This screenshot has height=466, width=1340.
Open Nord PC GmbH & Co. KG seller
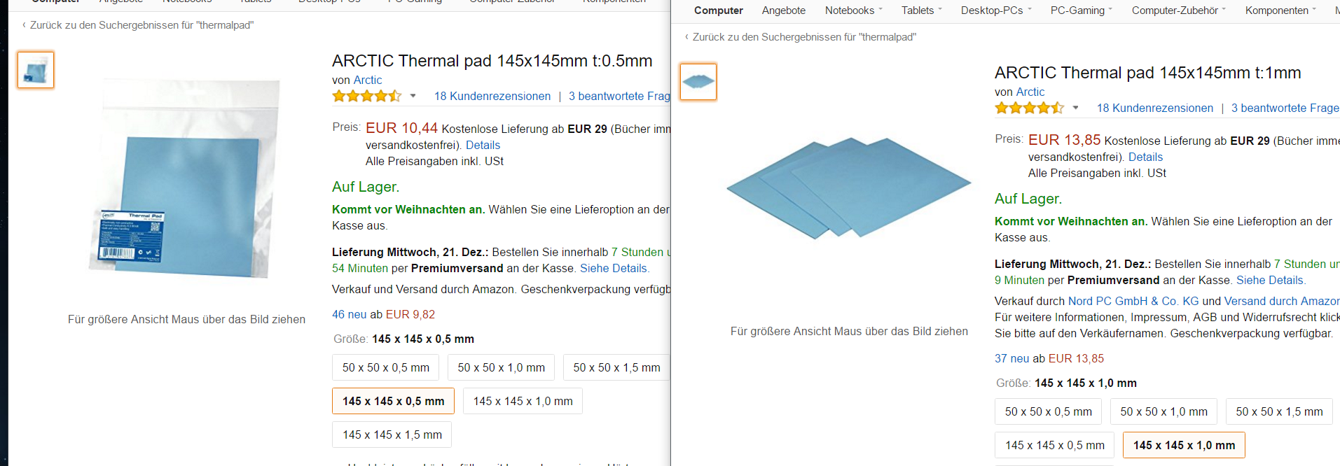tap(1133, 301)
